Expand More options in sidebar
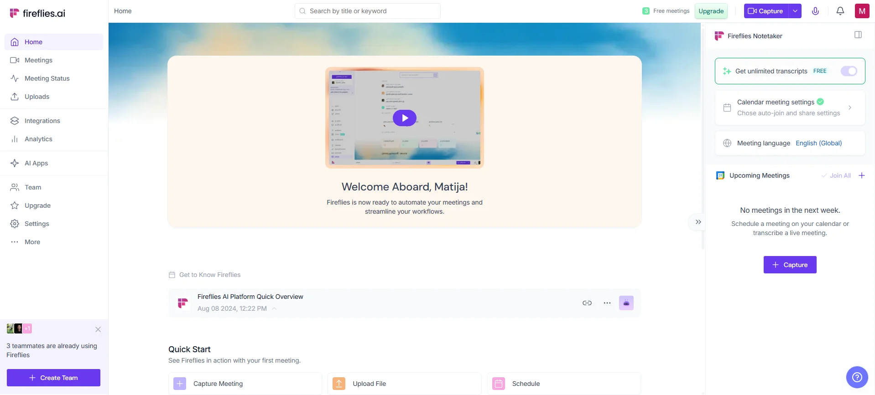 54,242
